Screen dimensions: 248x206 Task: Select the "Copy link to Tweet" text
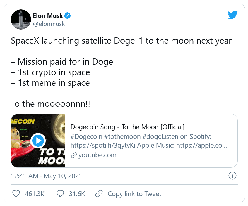pos(134,194)
